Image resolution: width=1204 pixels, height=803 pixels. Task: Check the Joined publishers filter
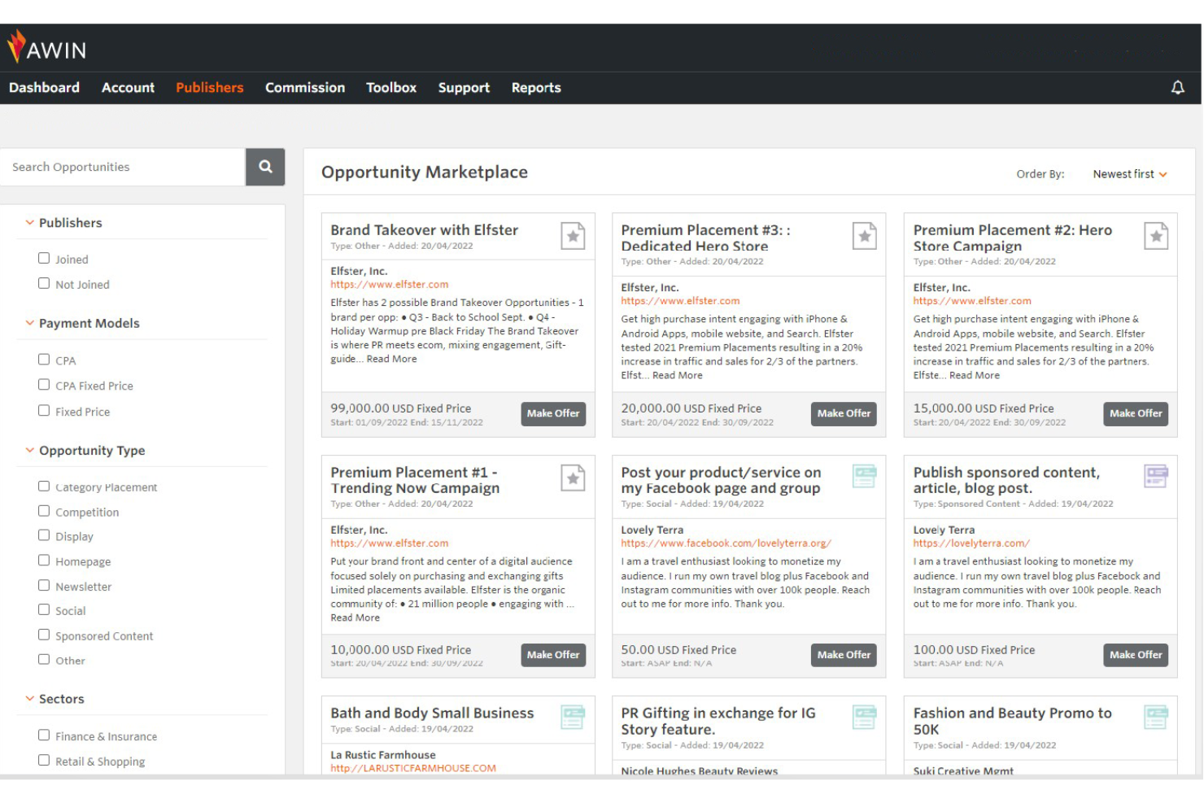44,258
